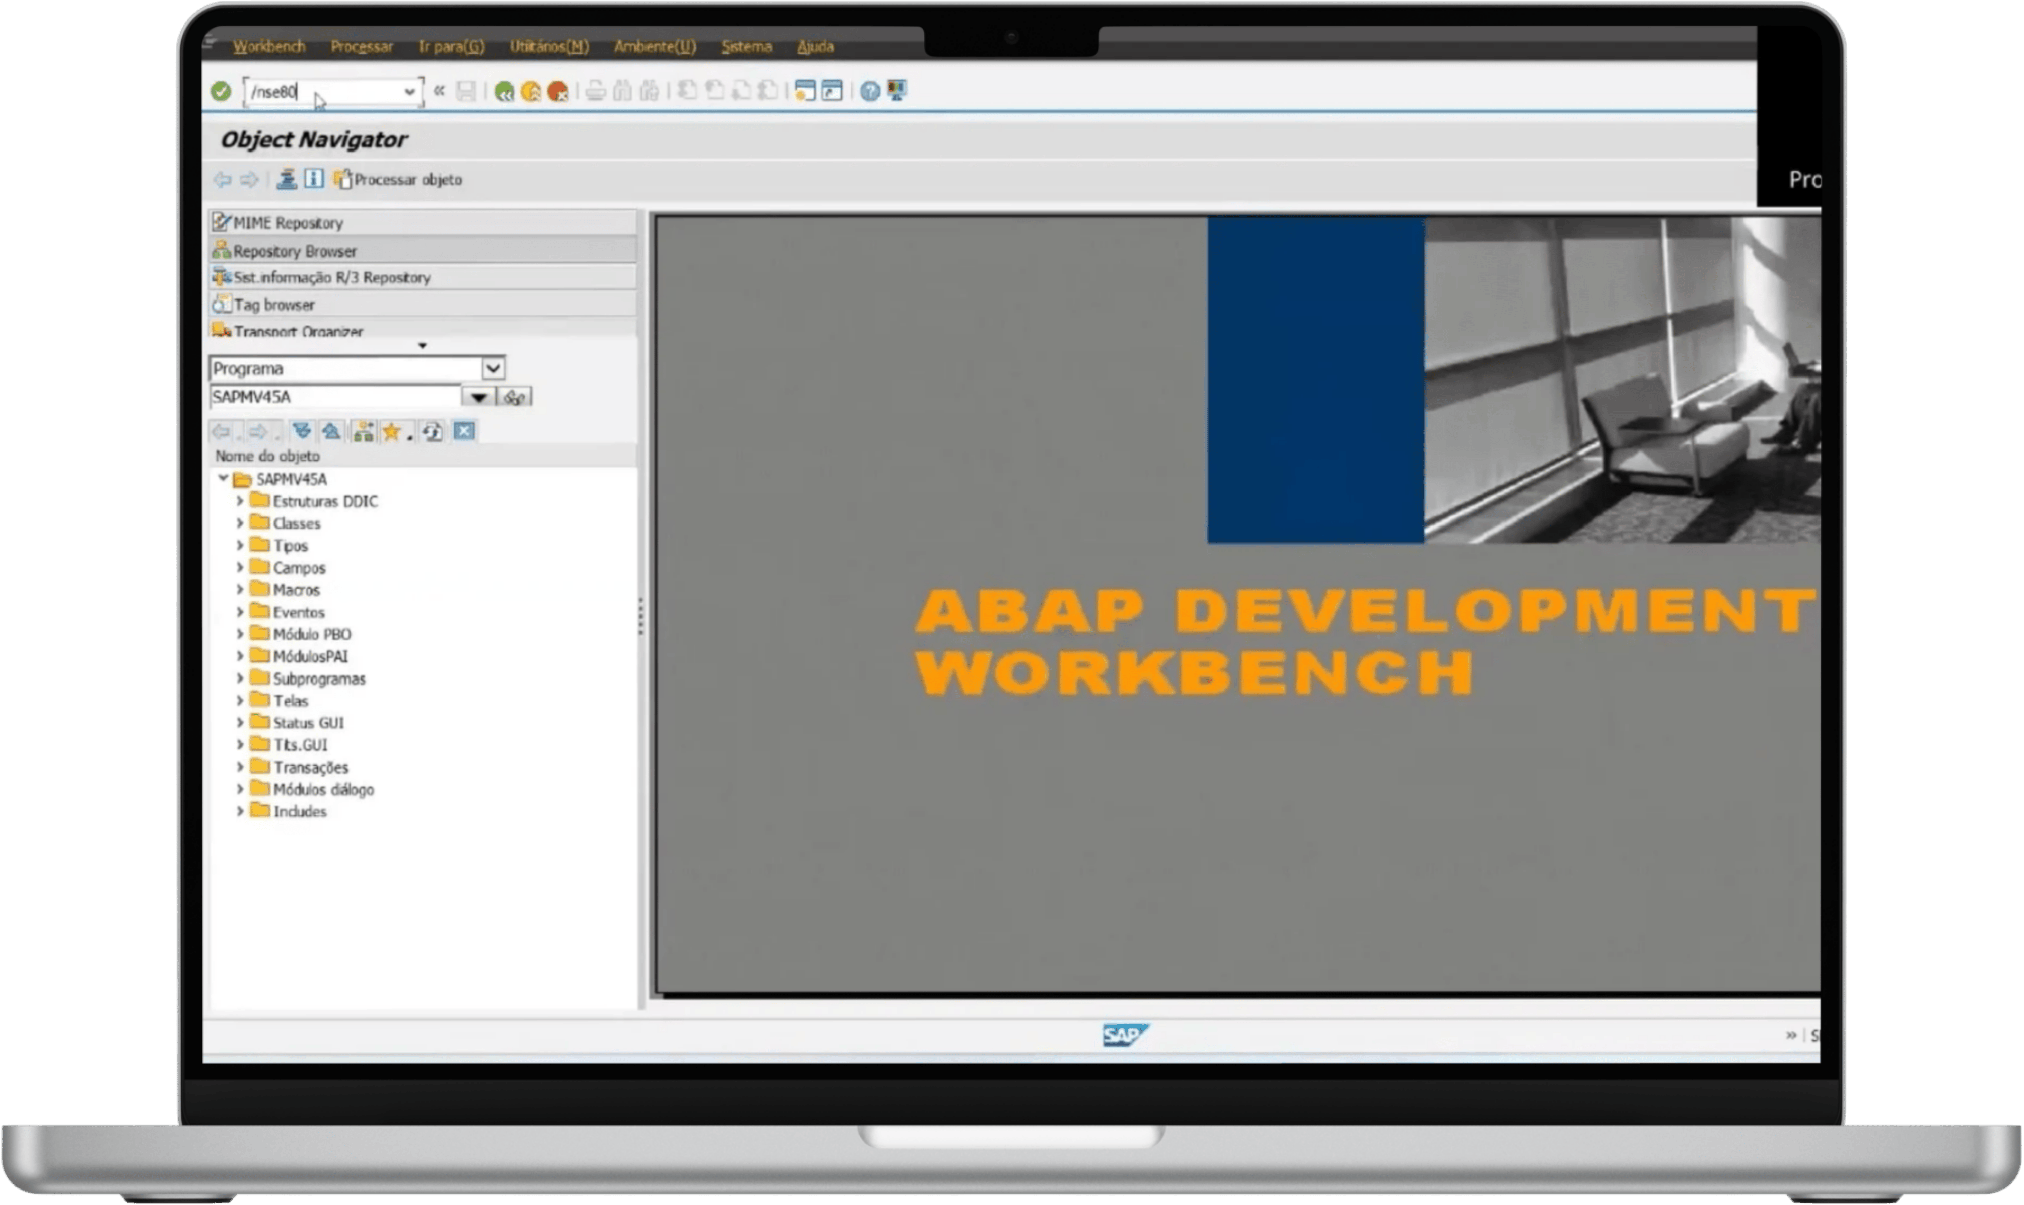
Task: Open the SAPMV45A name history dropdown arrow
Action: point(478,397)
